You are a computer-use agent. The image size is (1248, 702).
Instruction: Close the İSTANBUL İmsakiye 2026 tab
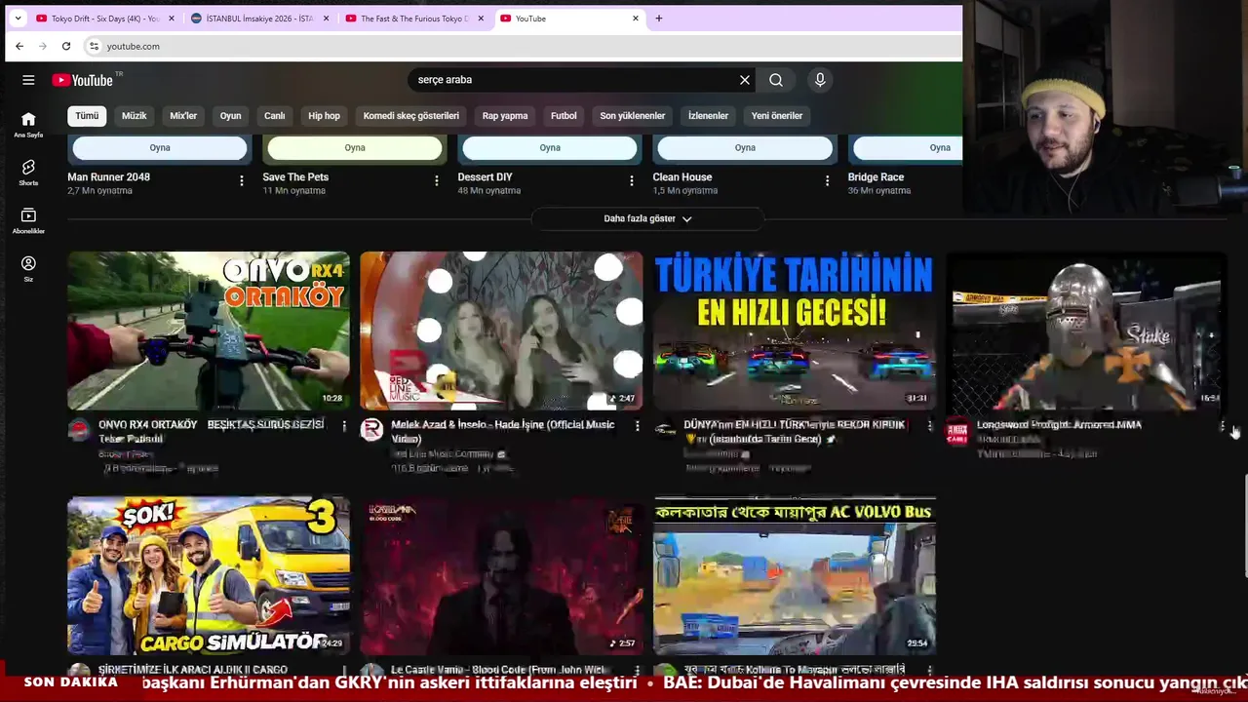[x=326, y=19]
